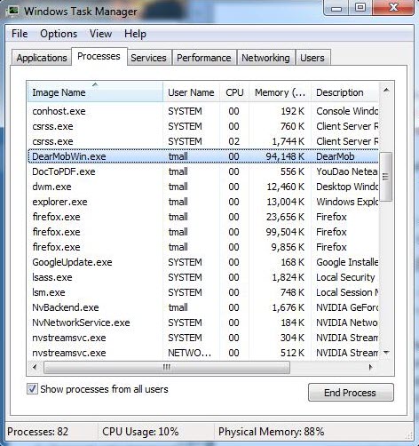
Task: Click the vertical scrollbar thumb
Action: tap(386, 177)
